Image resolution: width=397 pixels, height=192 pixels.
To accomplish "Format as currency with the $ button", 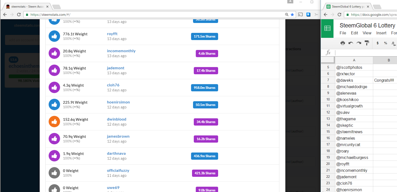I will (x=377, y=43).
